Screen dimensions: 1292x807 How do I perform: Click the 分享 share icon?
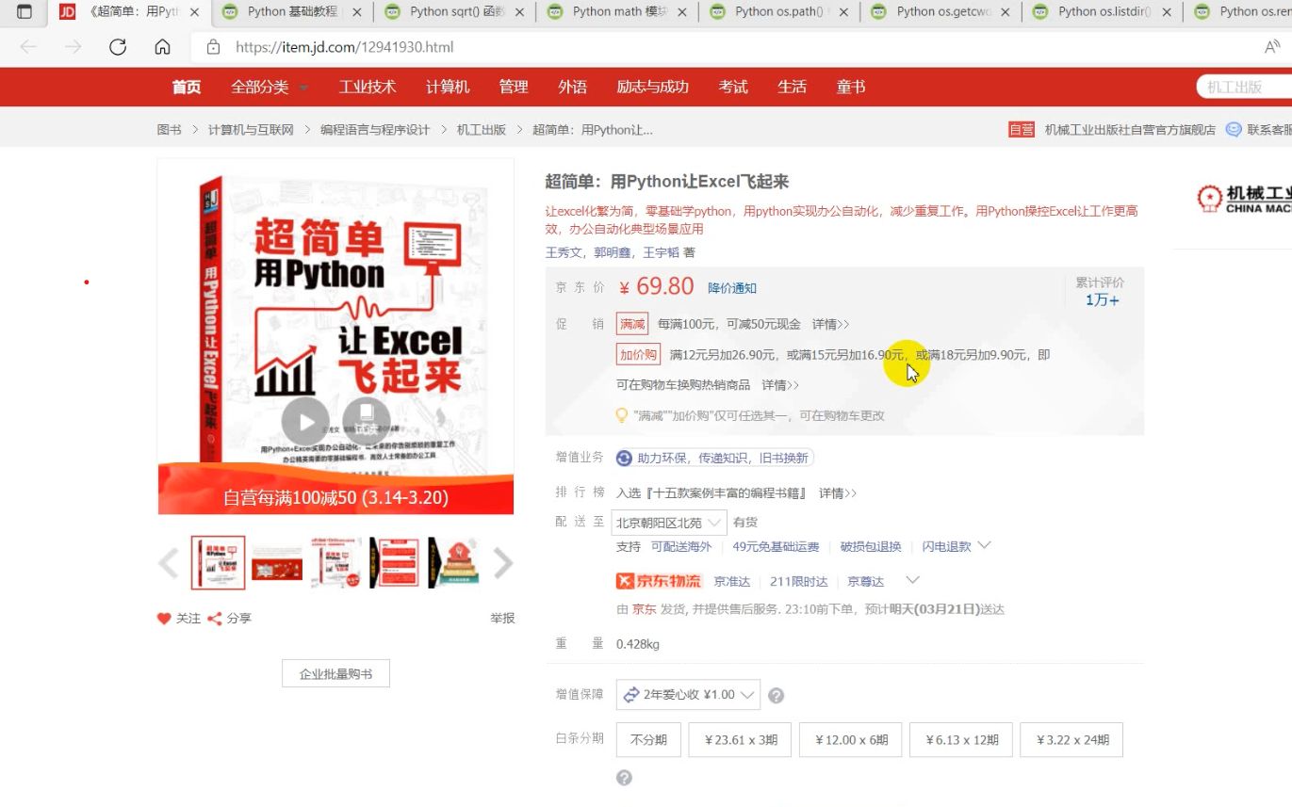[x=215, y=619]
